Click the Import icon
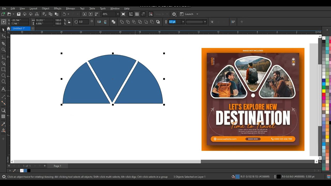Image resolution: width=331 pixels, height=186 pixels. (x=85, y=14)
